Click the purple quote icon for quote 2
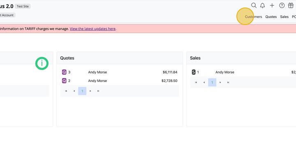296x165 pixels. pos(64,81)
